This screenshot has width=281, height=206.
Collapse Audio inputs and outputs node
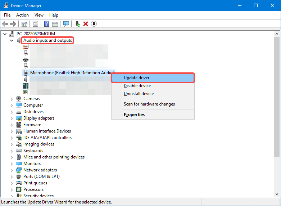click(x=12, y=40)
